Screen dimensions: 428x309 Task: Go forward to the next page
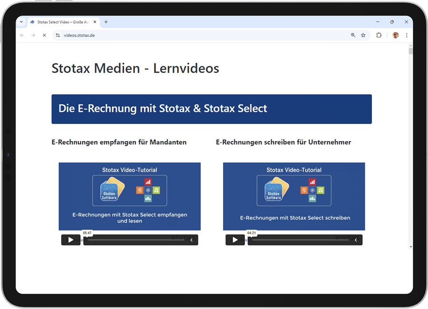pyautogui.click(x=33, y=35)
